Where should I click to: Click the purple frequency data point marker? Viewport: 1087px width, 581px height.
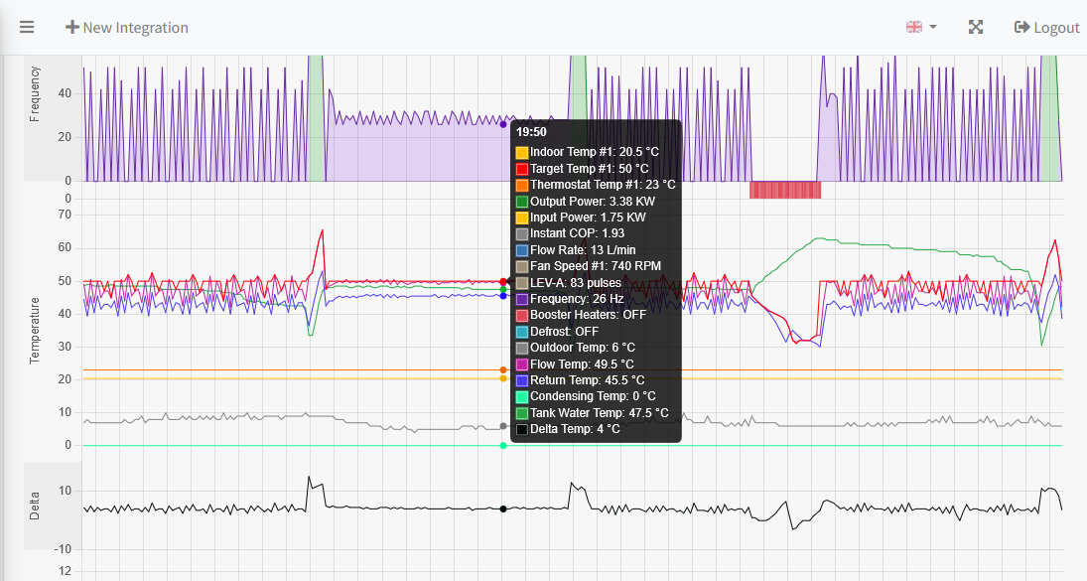[x=503, y=124]
